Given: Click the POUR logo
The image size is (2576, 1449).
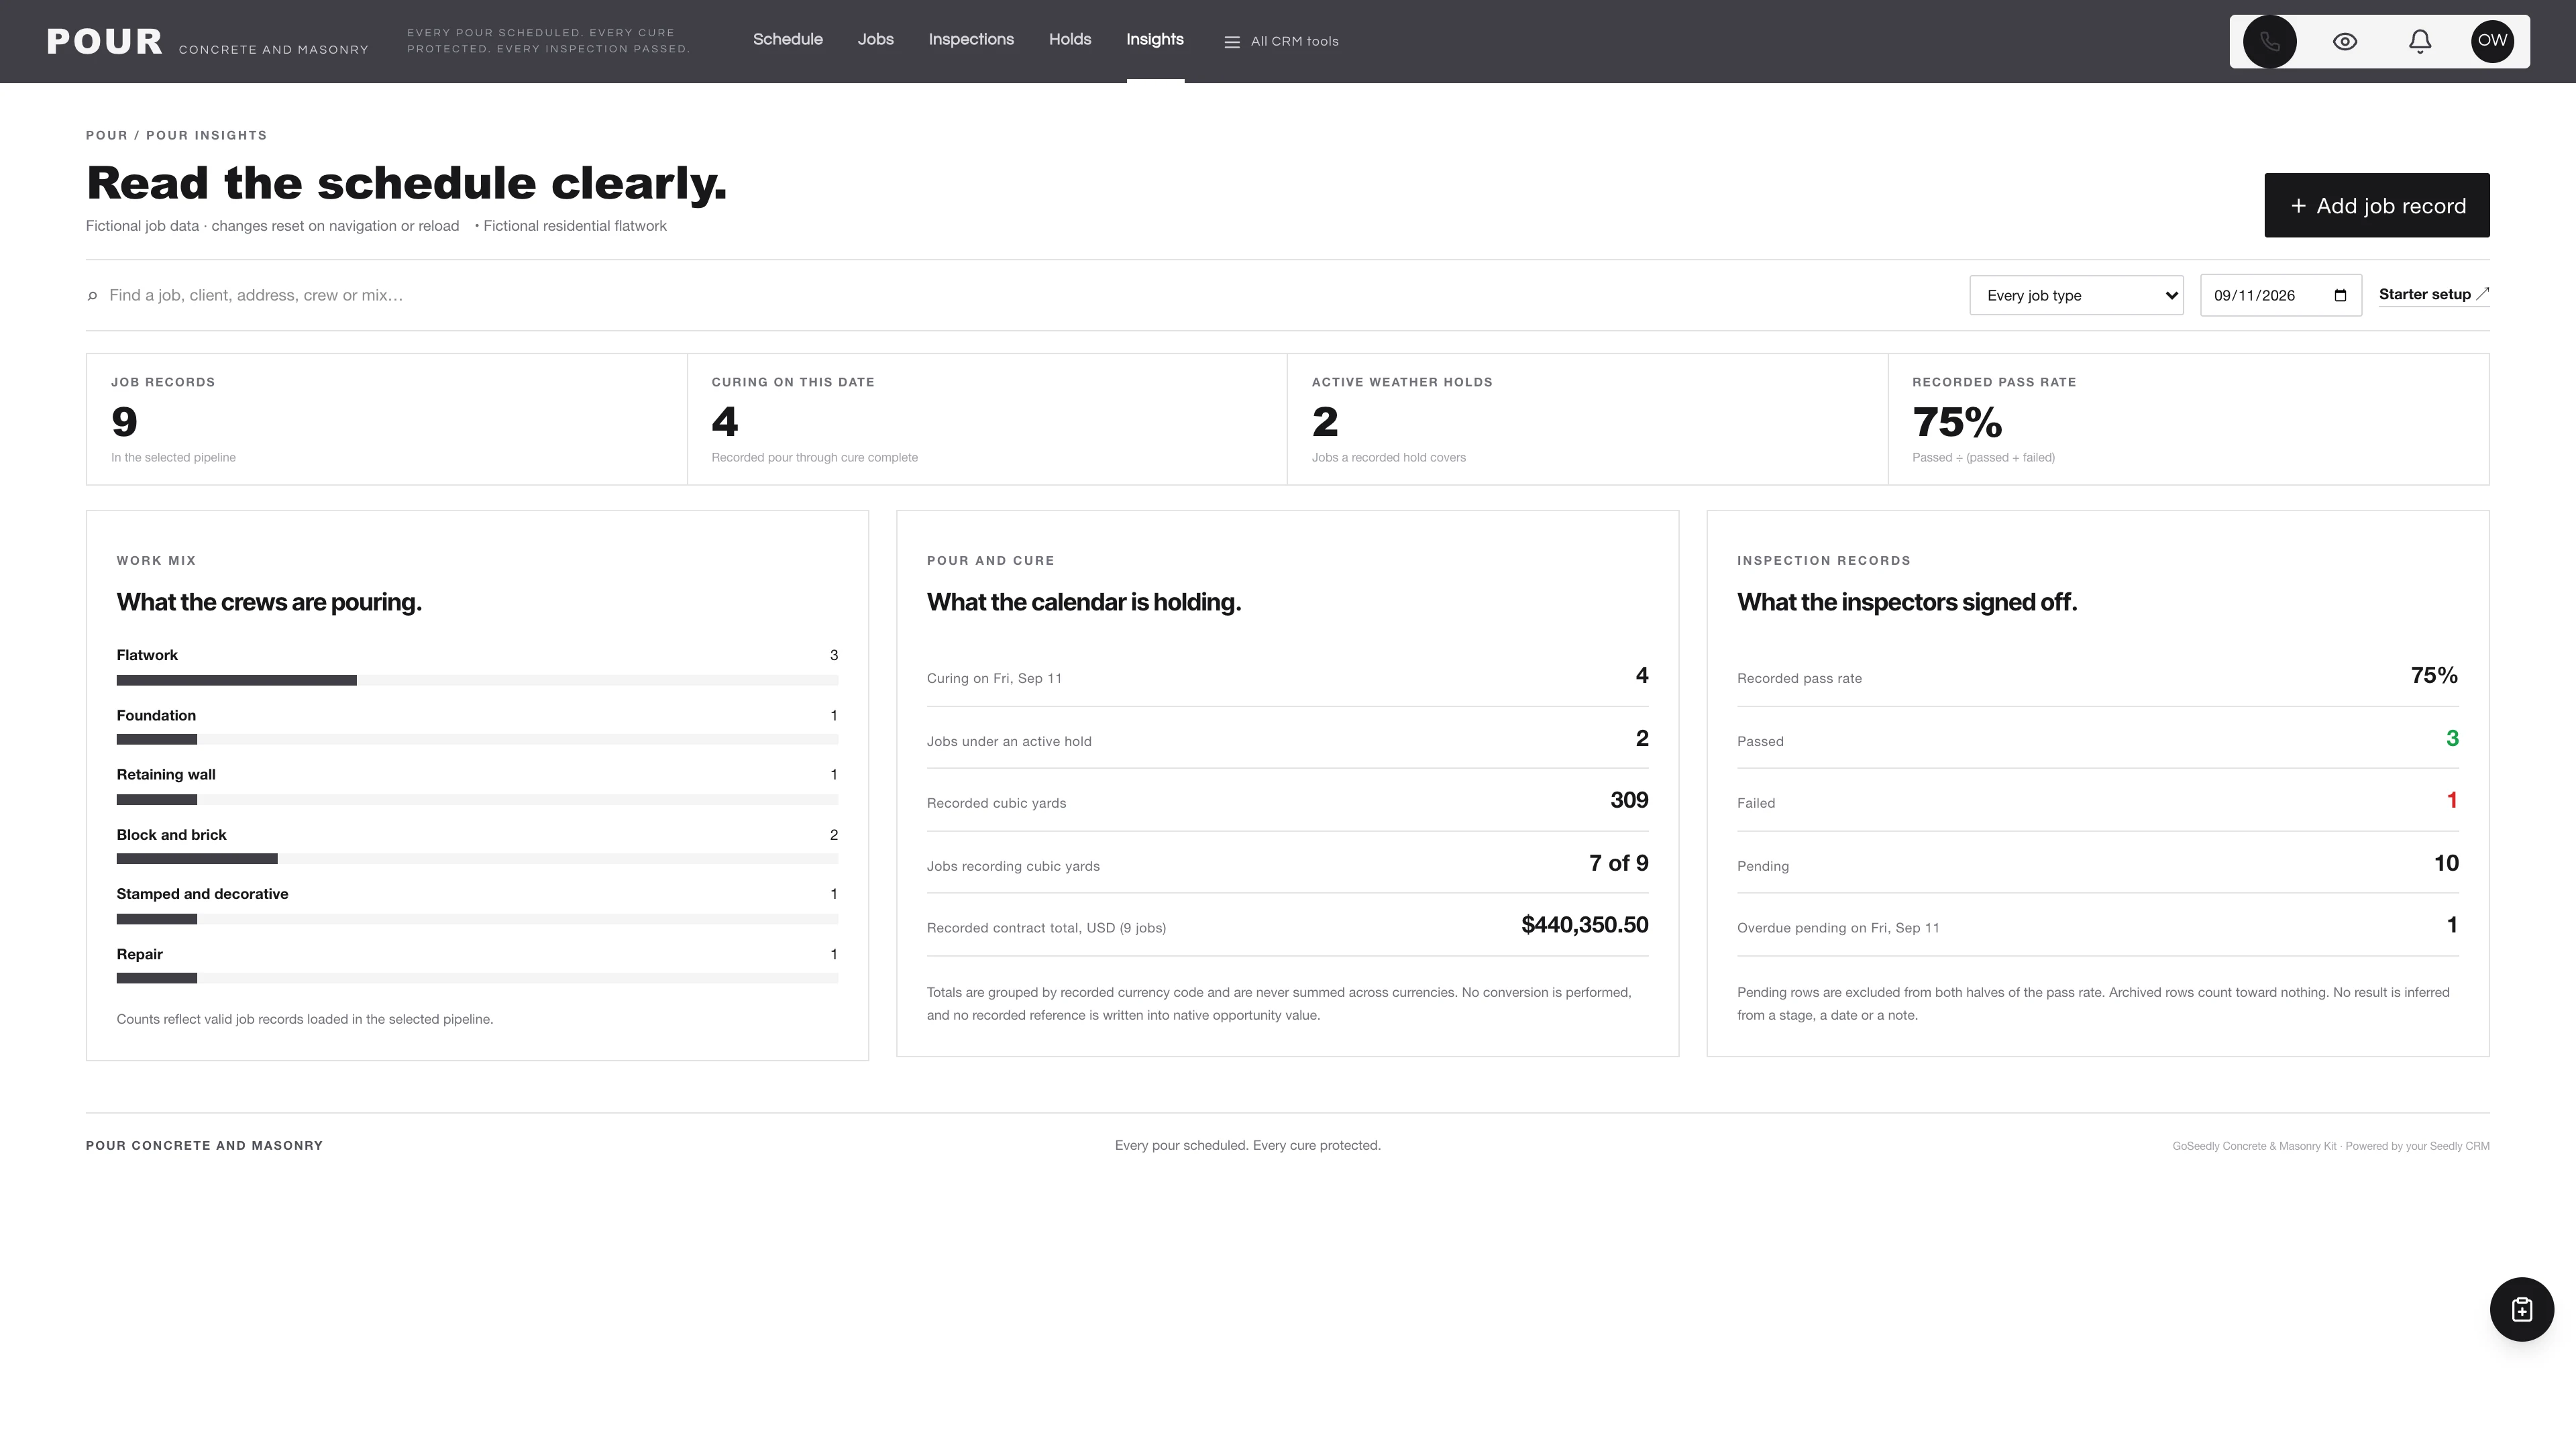Looking at the screenshot, I should [x=104, y=41].
